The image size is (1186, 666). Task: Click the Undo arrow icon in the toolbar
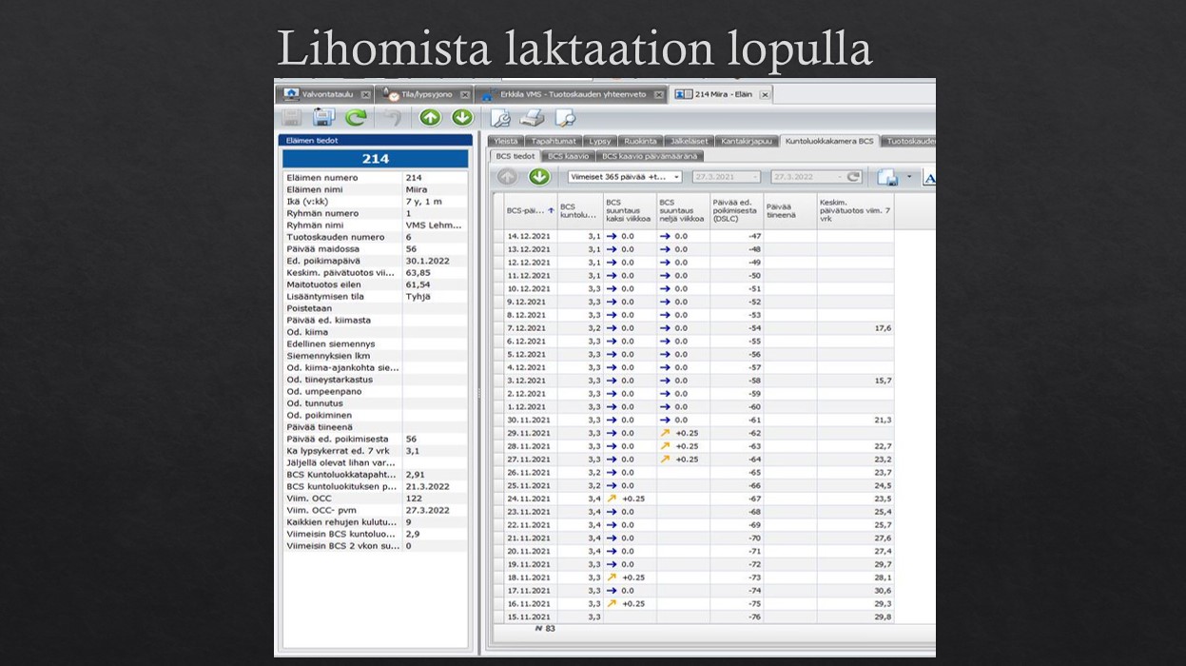pos(392,118)
